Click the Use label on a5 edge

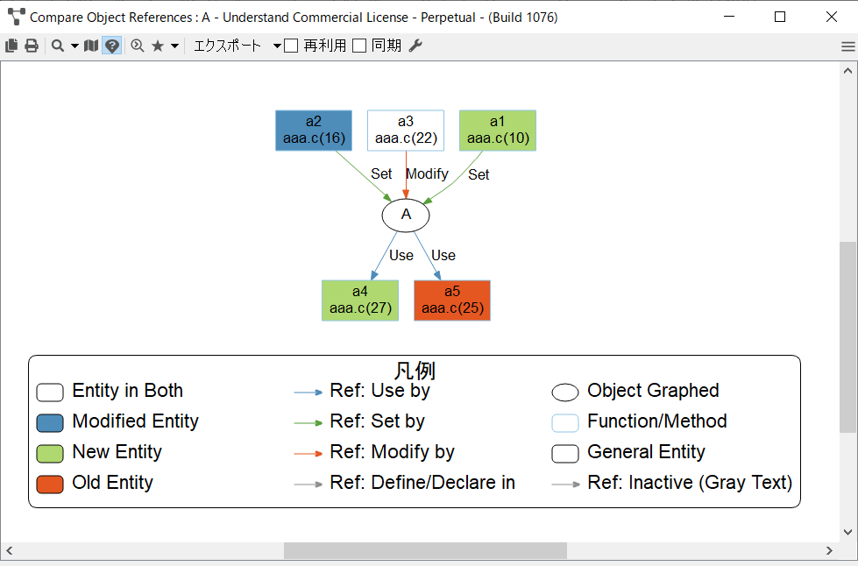click(x=443, y=255)
